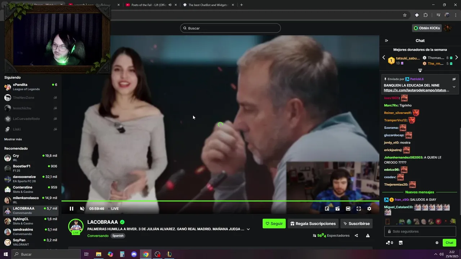Image resolution: width=461 pixels, height=259 pixels.
Task: Open player settings gear
Action: tap(369, 209)
